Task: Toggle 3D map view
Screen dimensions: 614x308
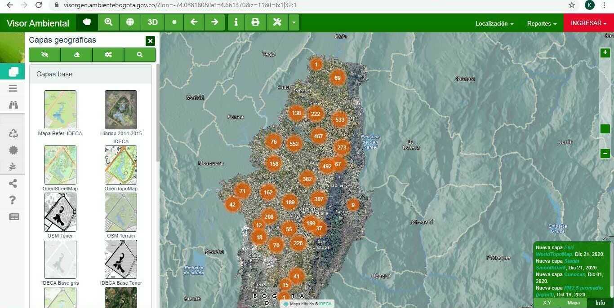Action: [153, 22]
